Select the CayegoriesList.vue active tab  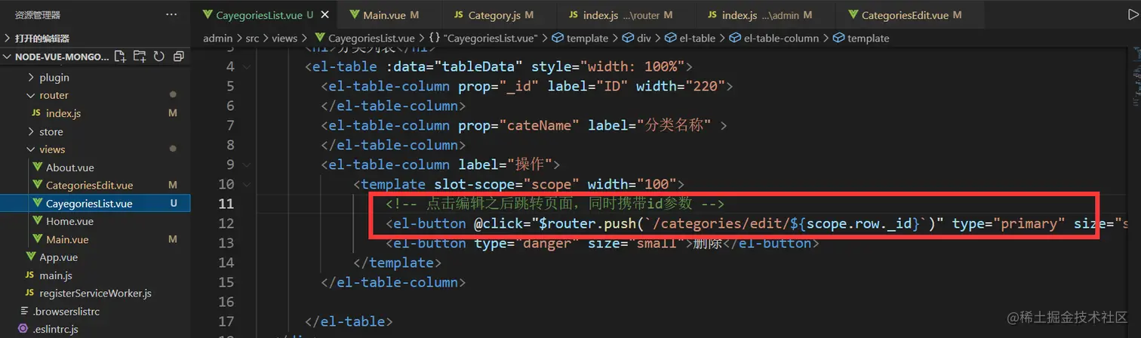264,15
